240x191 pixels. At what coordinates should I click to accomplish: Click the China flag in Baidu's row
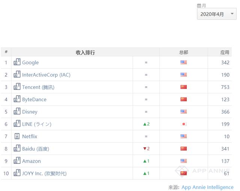[183, 149]
